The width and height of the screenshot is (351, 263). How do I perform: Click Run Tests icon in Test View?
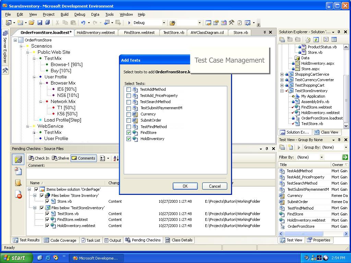(x=299, y=147)
